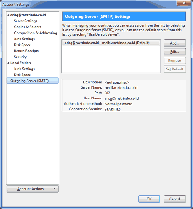Viewport: 193px width, 209px height.
Task: Open Server Settings for the account
Action: point(25,21)
